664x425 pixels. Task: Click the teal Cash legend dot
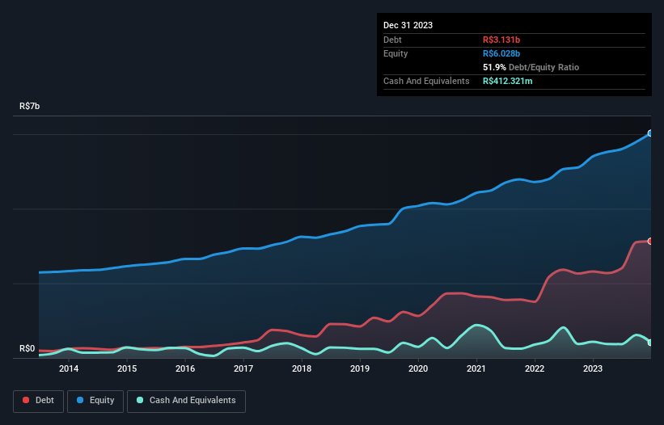pyautogui.click(x=140, y=400)
